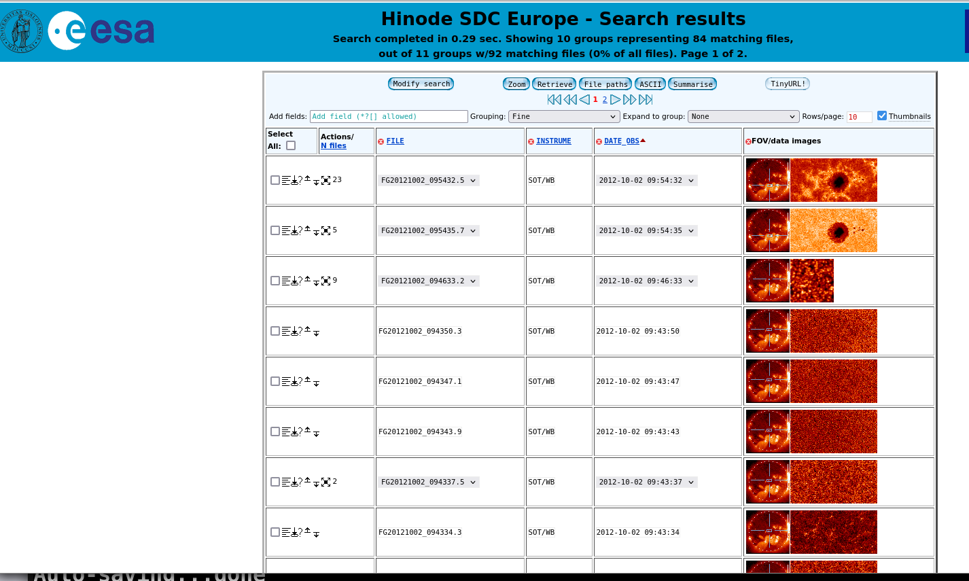Screen dimensions: 969x581
Task: Click the question mark icon in the FG20121002_094633.2 row
Action: pyautogui.click(x=300, y=281)
